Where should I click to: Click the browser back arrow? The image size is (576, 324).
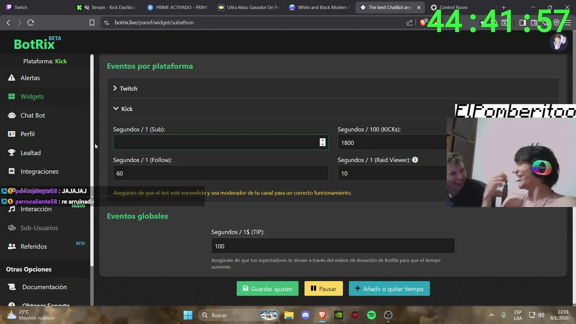8,22
